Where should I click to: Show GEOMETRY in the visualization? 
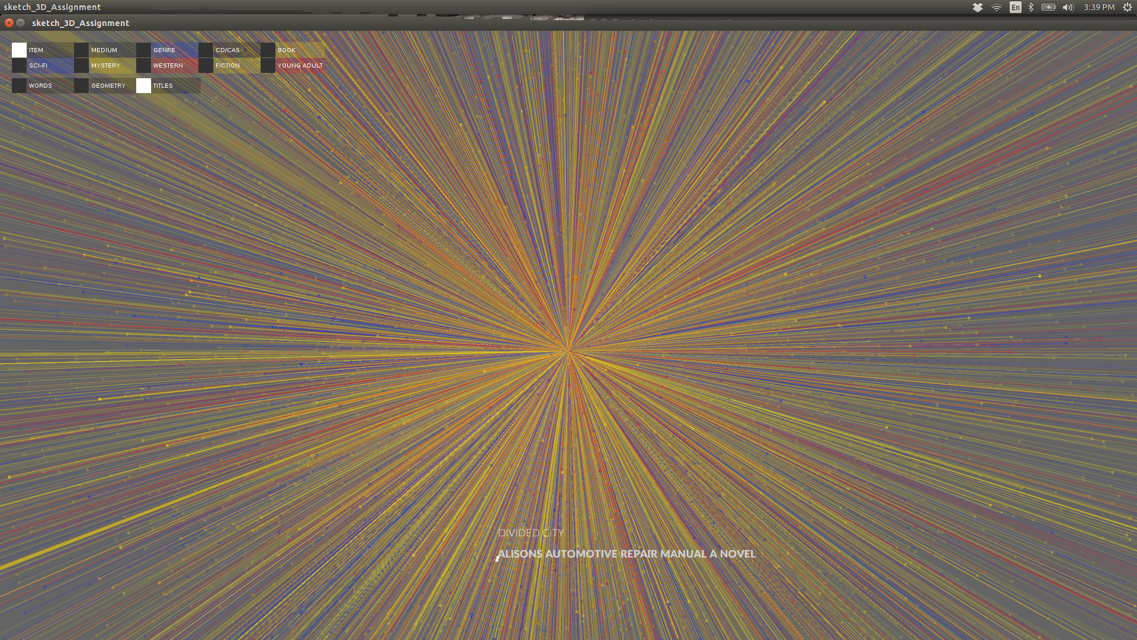[81, 86]
